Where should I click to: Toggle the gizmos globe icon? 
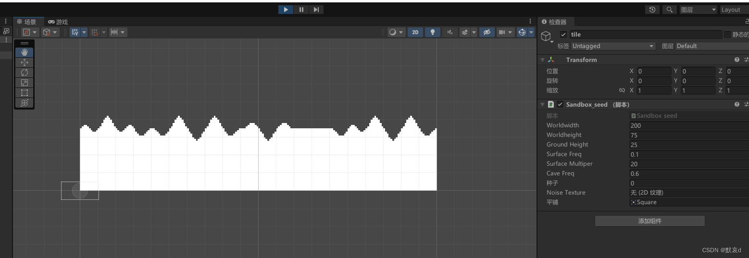click(522, 32)
